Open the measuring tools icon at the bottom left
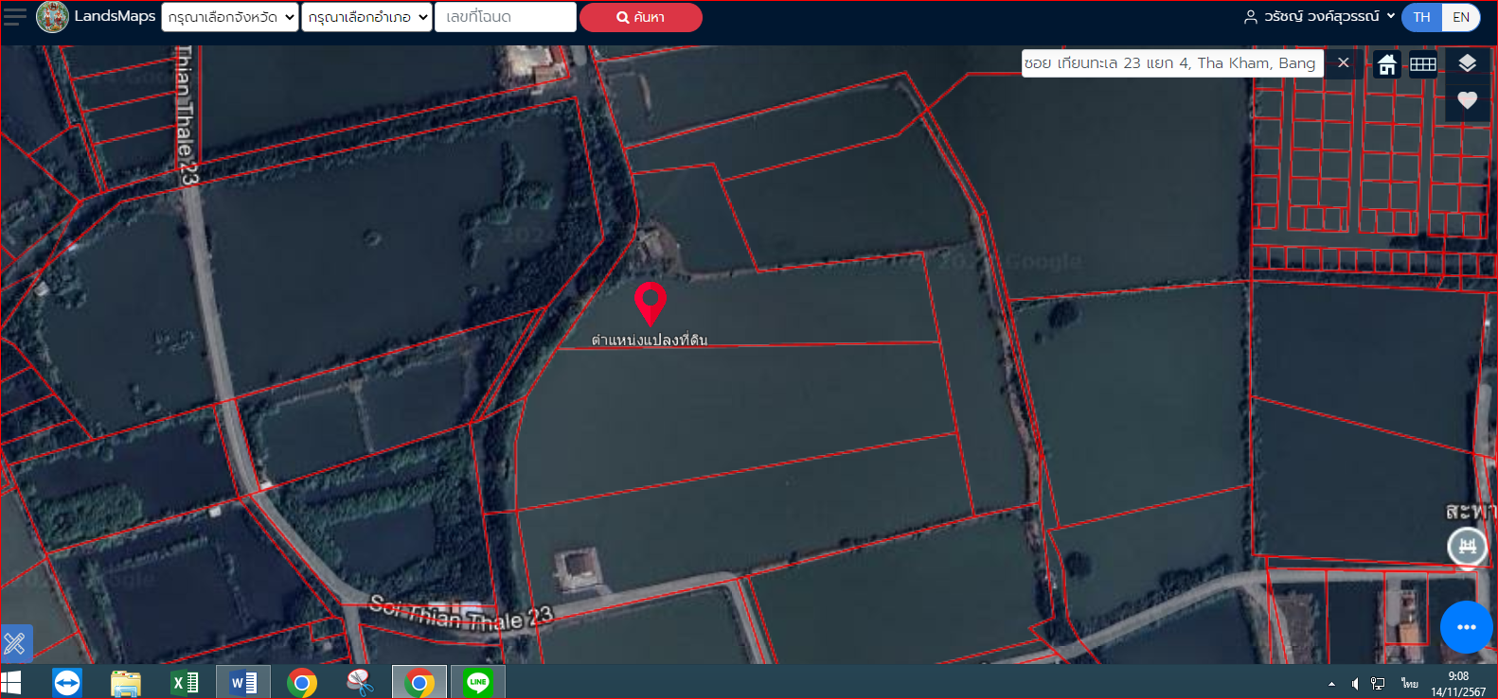 (16, 644)
